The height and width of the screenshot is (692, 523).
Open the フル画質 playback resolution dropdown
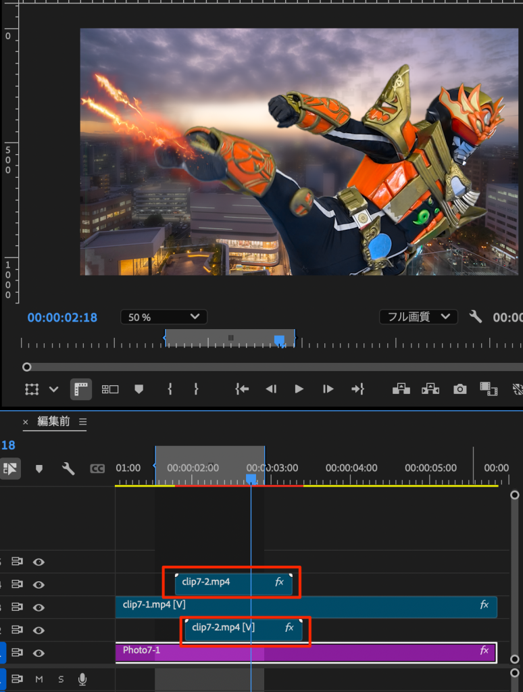point(418,317)
